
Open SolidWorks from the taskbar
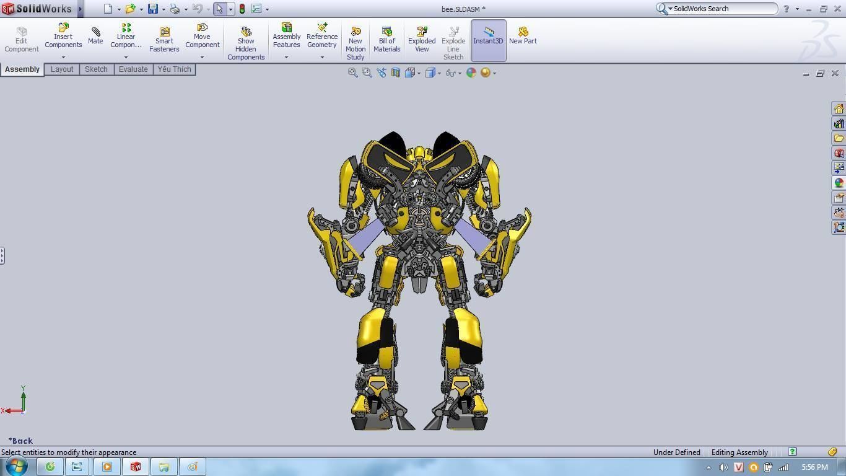(x=135, y=467)
